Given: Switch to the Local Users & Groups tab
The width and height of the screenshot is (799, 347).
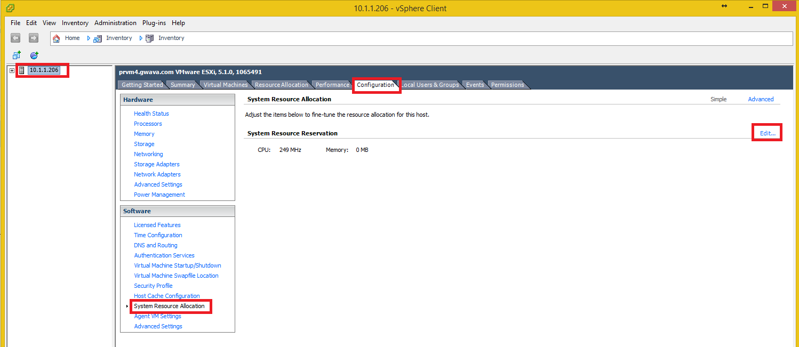Looking at the screenshot, I should (x=430, y=85).
